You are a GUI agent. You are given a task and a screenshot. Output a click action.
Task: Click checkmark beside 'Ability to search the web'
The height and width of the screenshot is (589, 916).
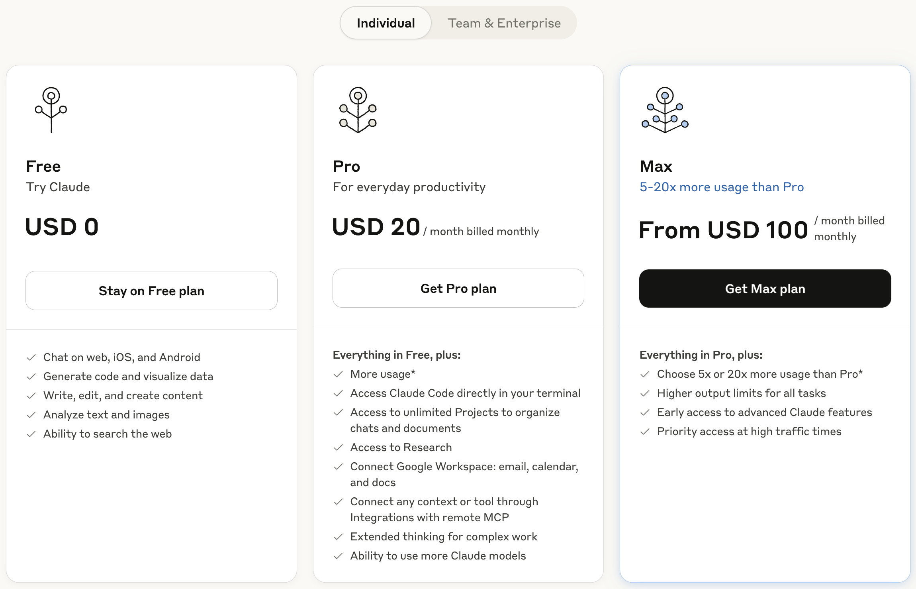coord(31,434)
